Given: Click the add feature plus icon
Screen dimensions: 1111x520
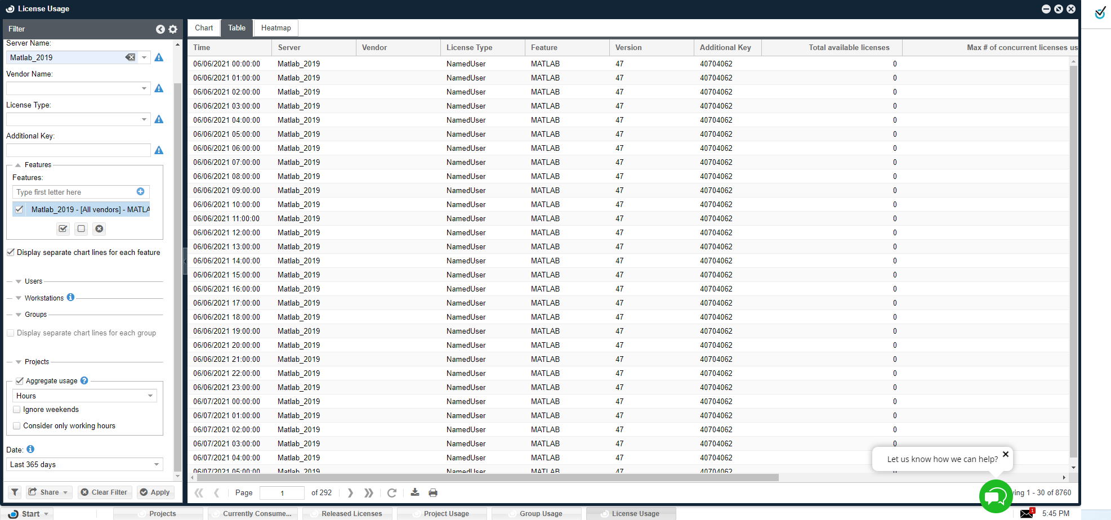Looking at the screenshot, I should 141,192.
